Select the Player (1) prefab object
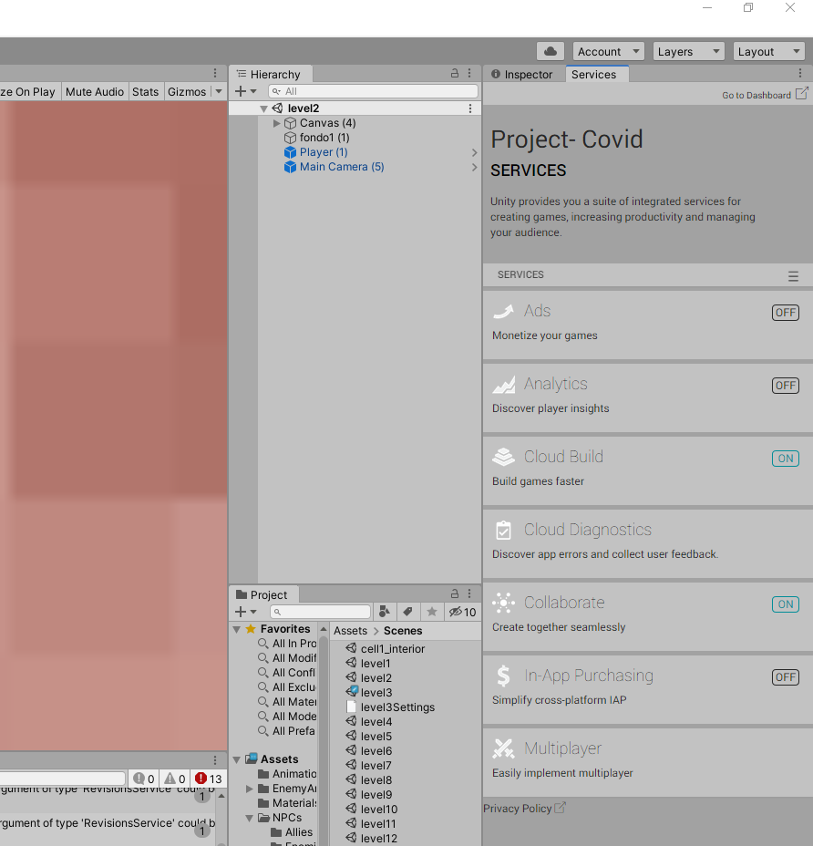The height and width of the screenshot is (846, 813). (x=324, y=152)
